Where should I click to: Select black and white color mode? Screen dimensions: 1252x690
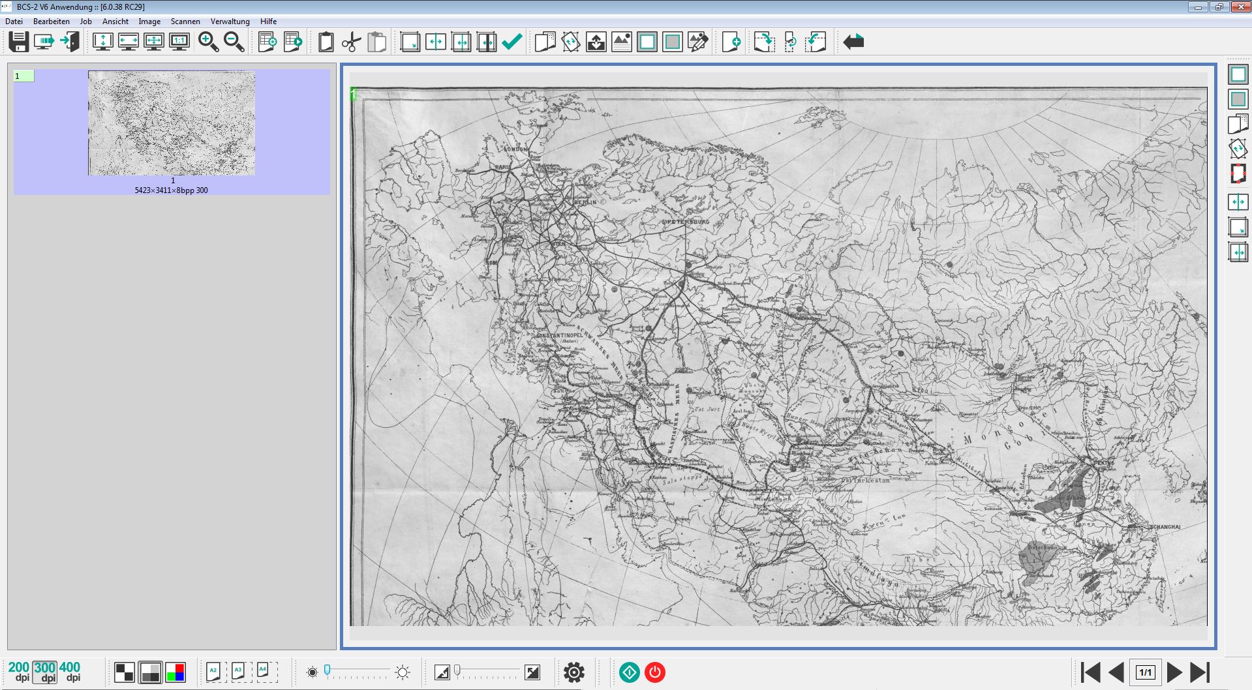click(x=125, y=672)
